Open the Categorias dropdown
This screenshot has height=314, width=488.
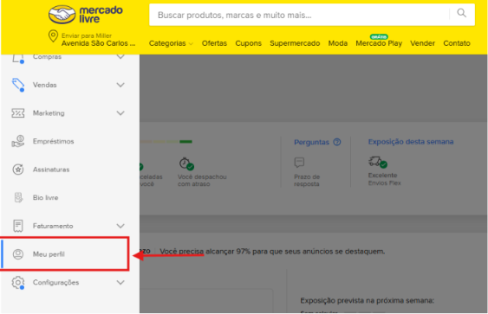[x=171, y=43]
